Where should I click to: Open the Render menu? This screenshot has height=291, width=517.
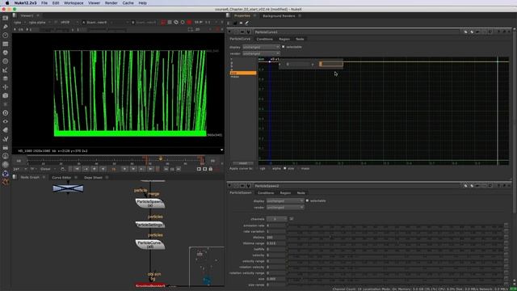pyautogui.click(x=111, y=3)
